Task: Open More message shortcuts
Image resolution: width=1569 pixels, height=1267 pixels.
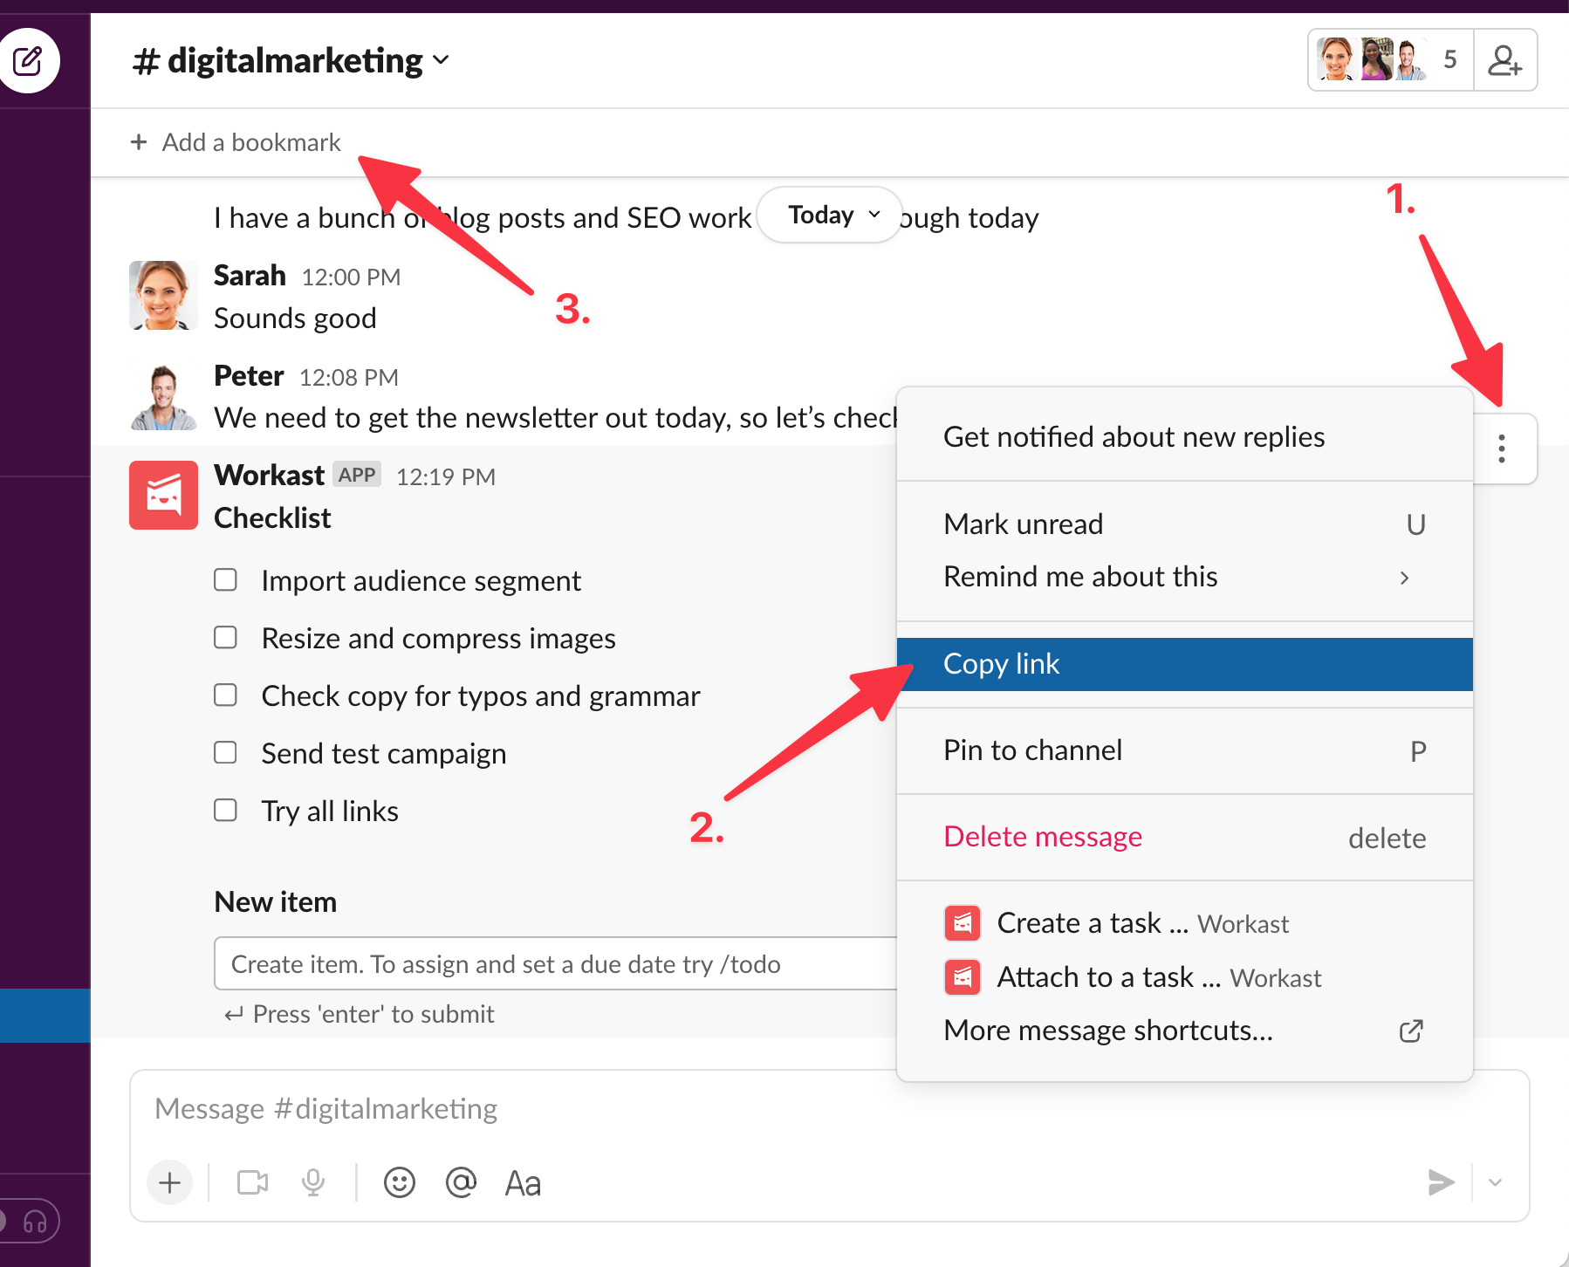Action: tap(1184, 1031)
